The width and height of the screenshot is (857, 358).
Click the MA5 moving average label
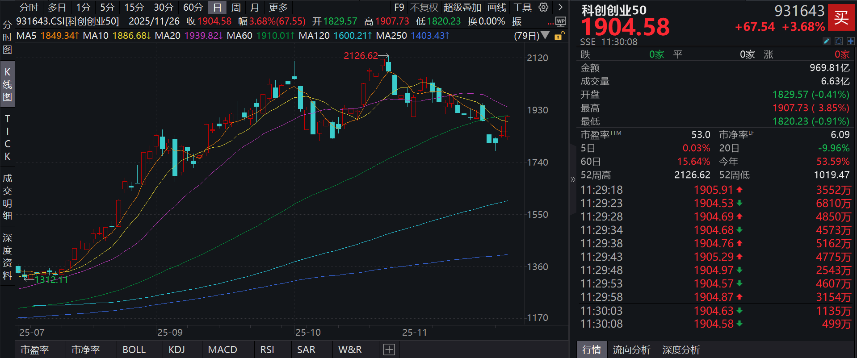pos(26,36)
